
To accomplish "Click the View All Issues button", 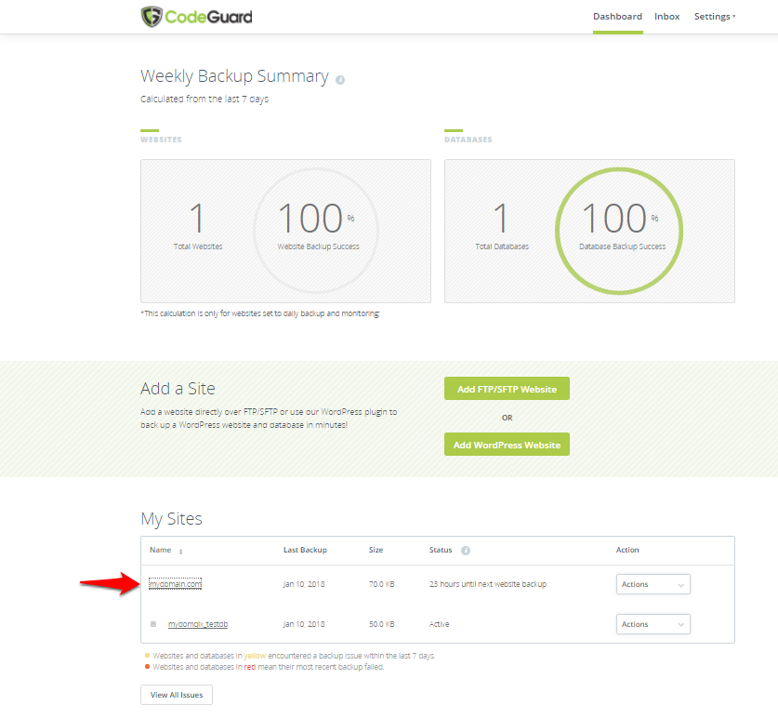I will point(177,695).
